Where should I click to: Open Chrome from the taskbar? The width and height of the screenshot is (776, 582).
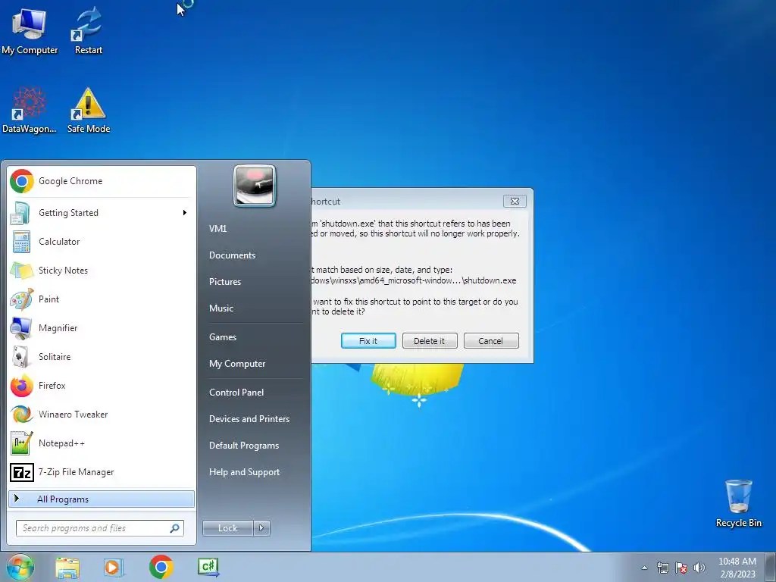point(161,567)
